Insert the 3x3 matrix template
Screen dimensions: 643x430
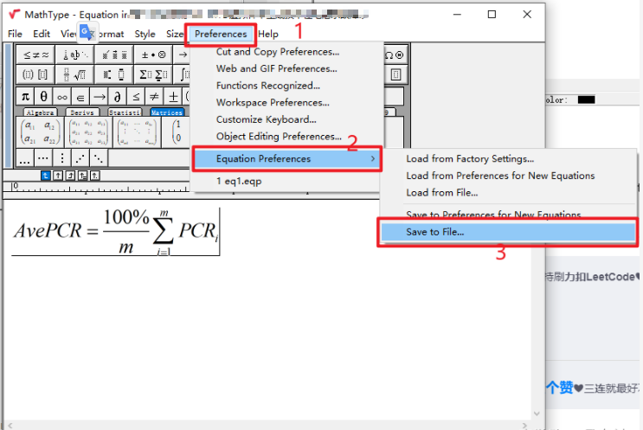(x=88, y=132)
